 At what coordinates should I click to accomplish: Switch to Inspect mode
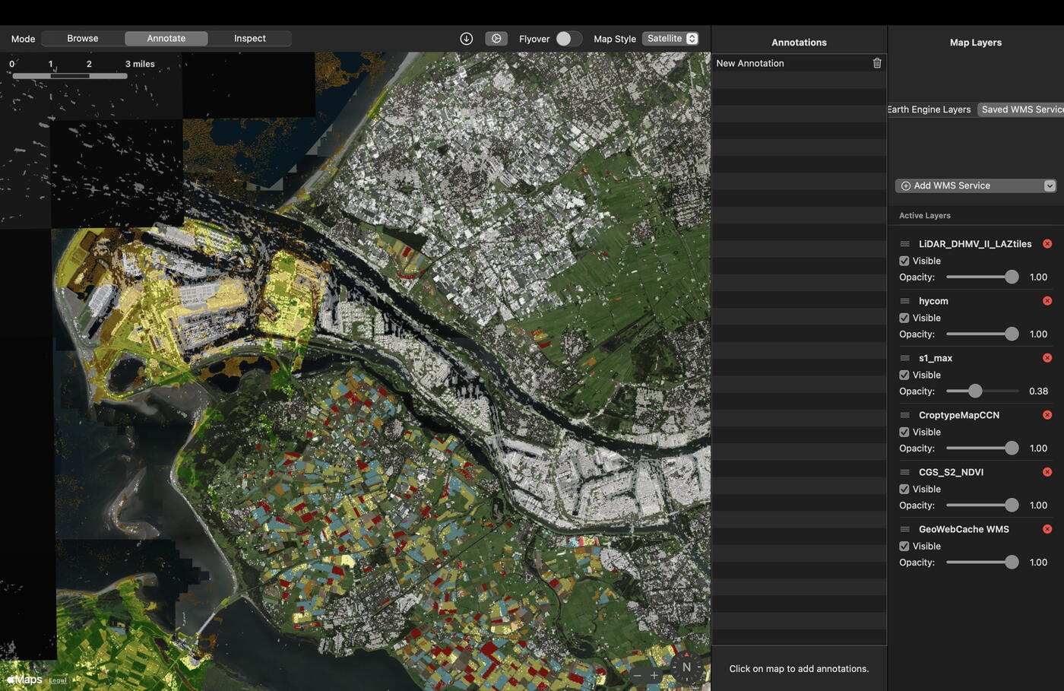(249, 39)
